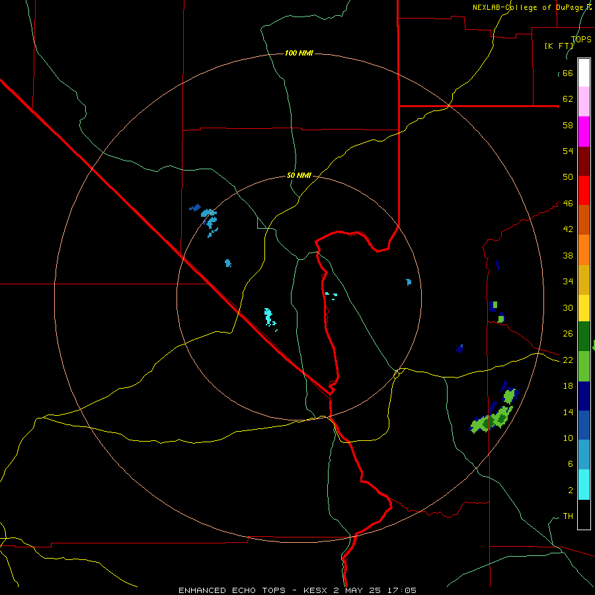
Task: Click the '54' legend value
Action: 568,151
